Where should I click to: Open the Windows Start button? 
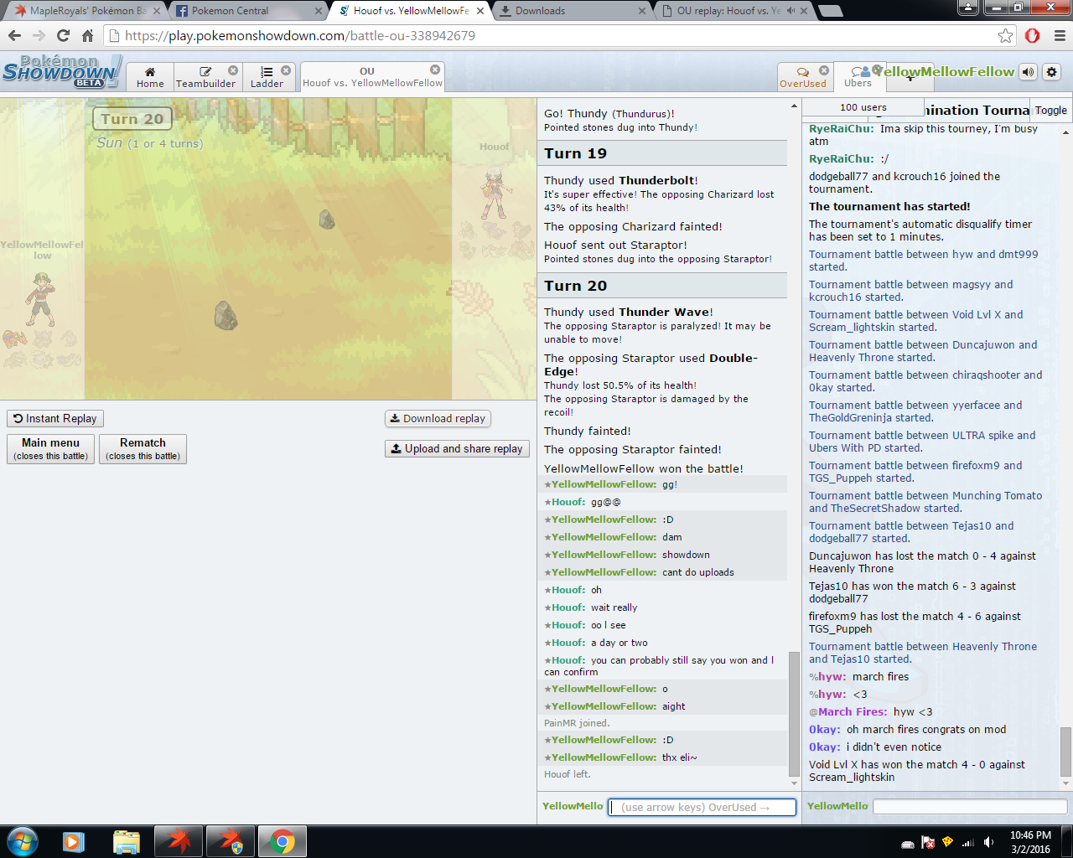tap(23, 841)
